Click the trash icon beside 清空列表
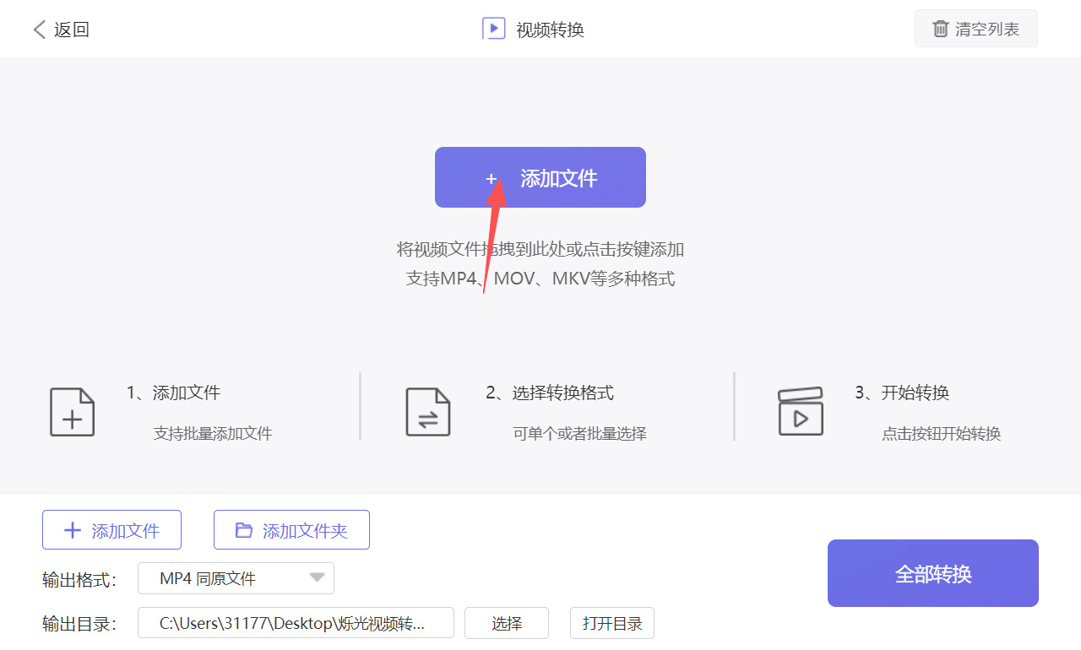Viewport: 1081px width, 650px height. (940, 28)
